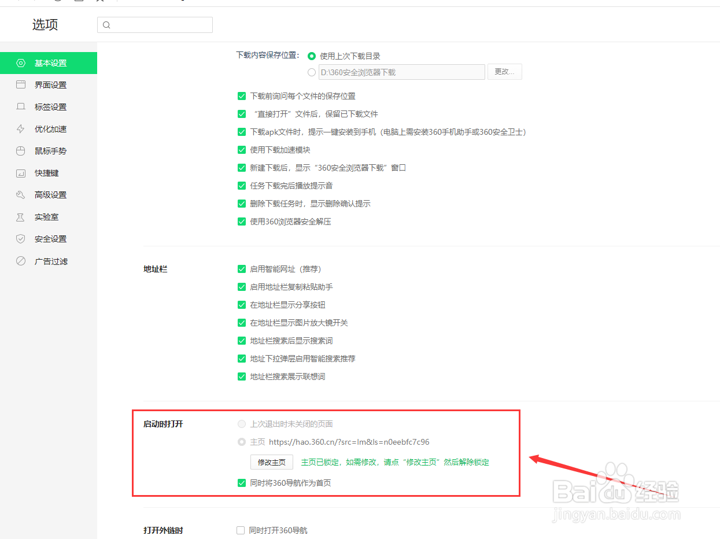
Task: Uncheck 同时将360导航作为首页
Action: pos(242,482)
